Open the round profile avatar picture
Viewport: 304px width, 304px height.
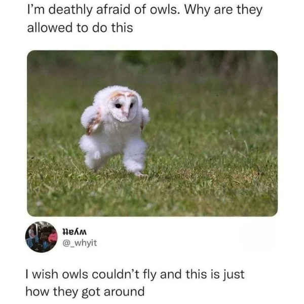coord(42,237)
